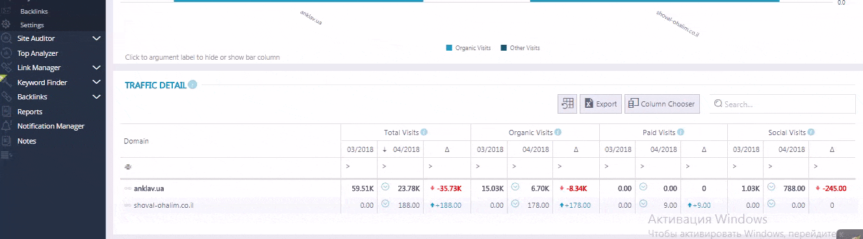The image size is (863, 239).
Task: Expand the Backlinks chevron in main menu
Action: tap(96, 97)
